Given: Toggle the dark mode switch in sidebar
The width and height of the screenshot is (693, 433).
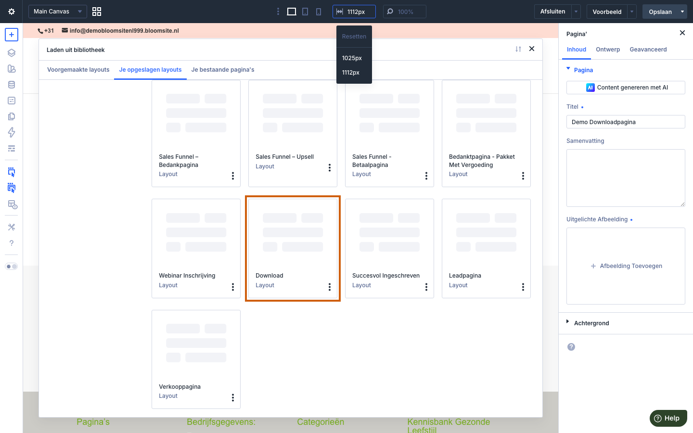Looking at the screenshot, I should [12, 267].
